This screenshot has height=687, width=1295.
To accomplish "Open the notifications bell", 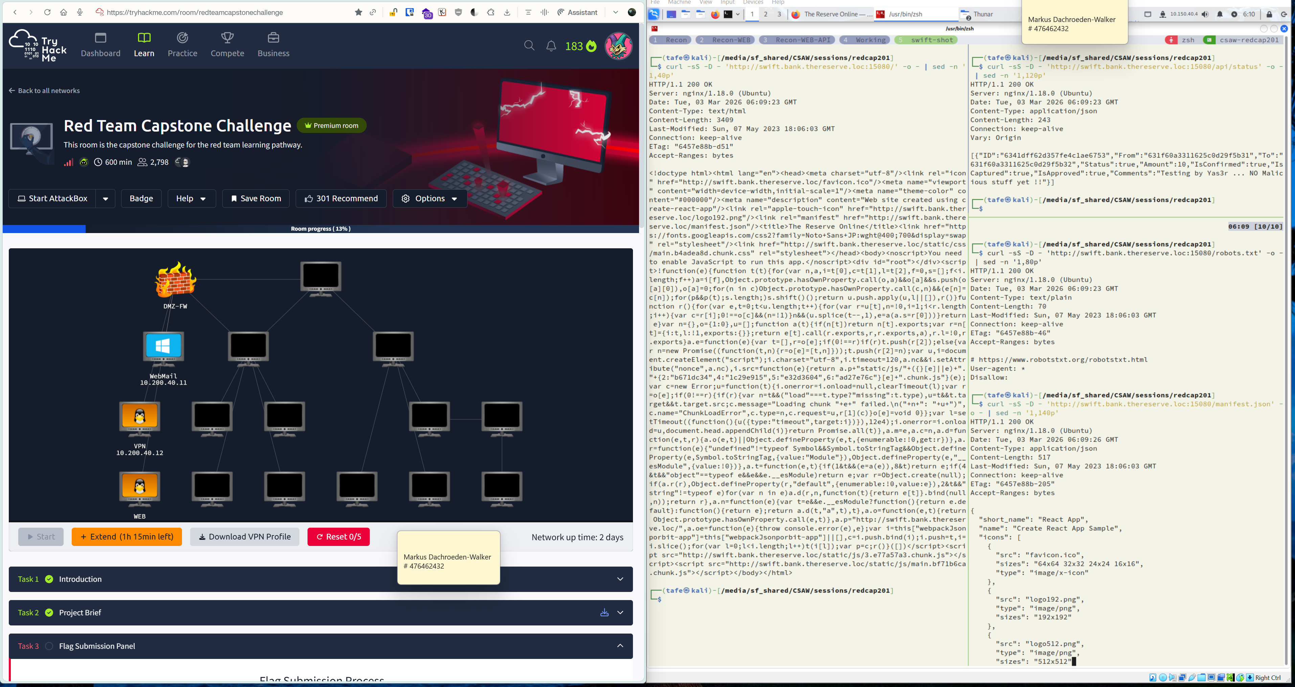I will click(551, 46).
